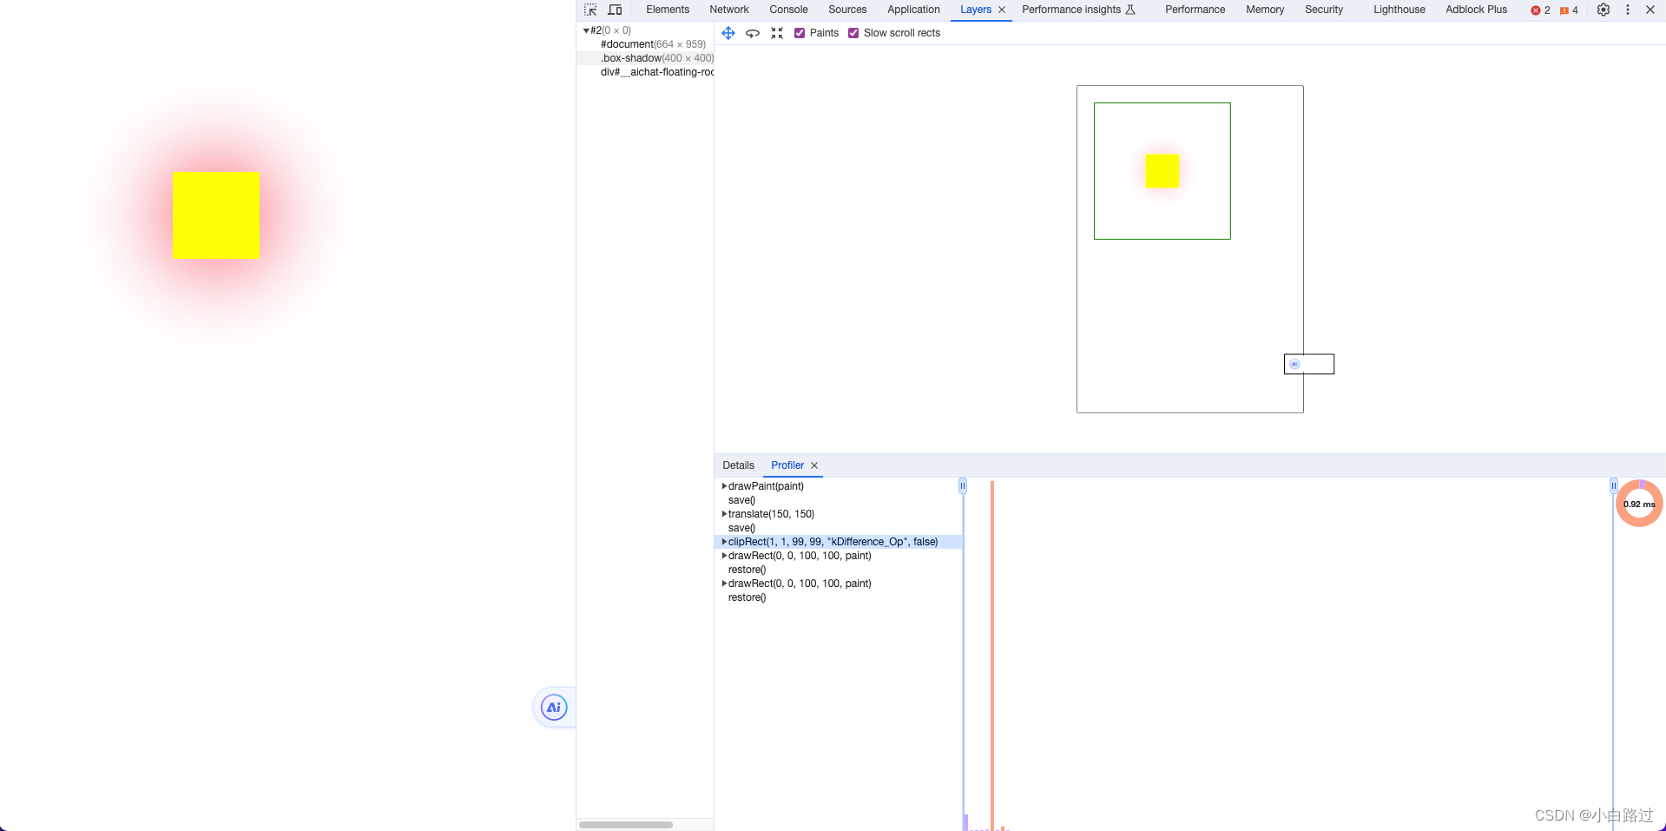Click the 0.92 ms pie chart

tap(1639, 504)
